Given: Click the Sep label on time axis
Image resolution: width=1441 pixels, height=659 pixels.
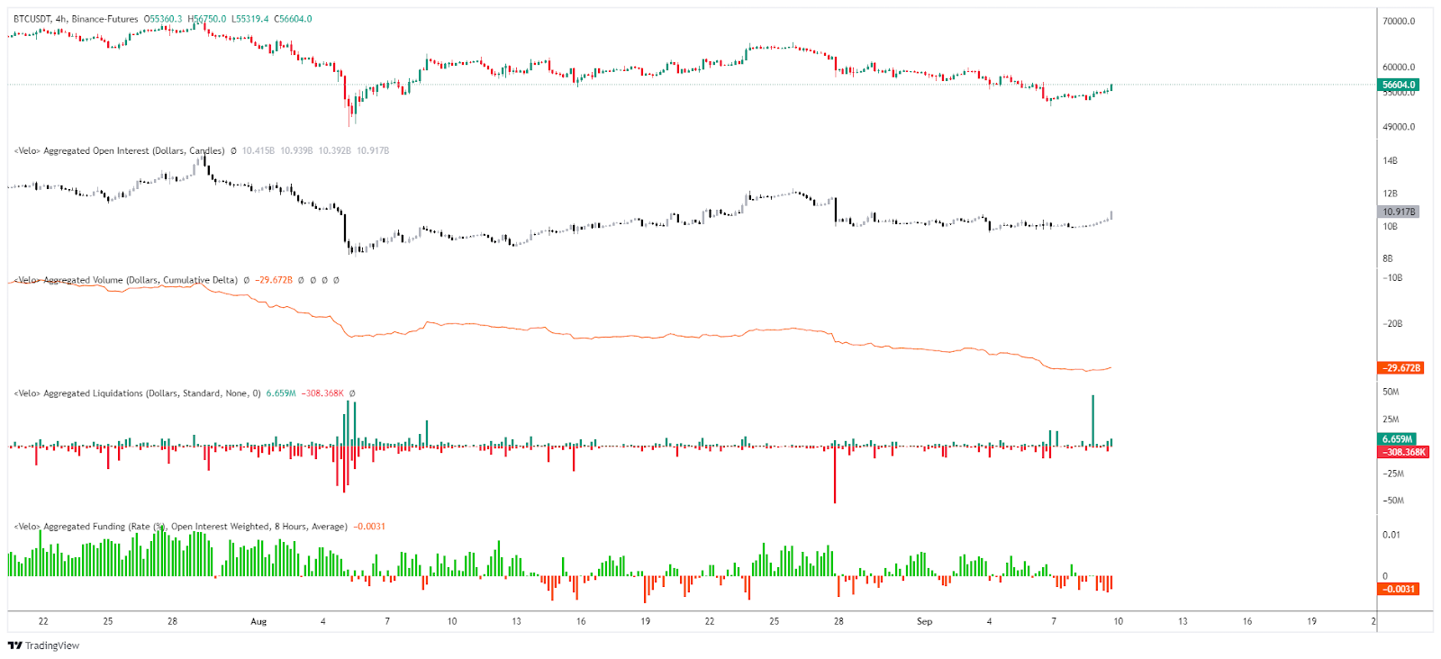Looking at the screenshot, I should click(924, 621).
